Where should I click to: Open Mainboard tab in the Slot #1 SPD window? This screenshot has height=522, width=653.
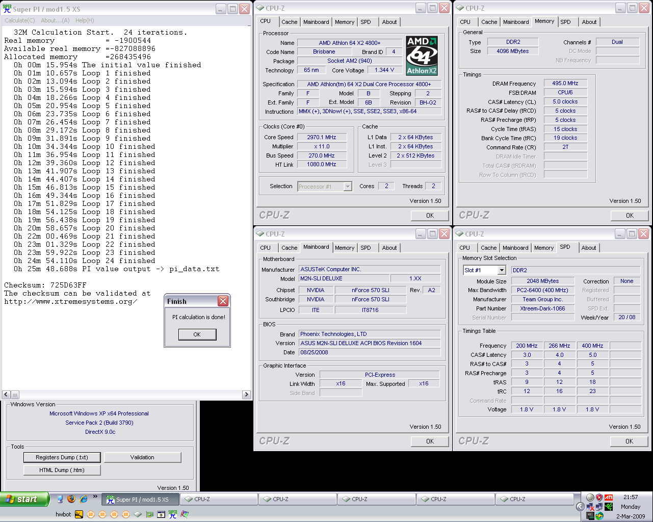[x=515, y=248]
